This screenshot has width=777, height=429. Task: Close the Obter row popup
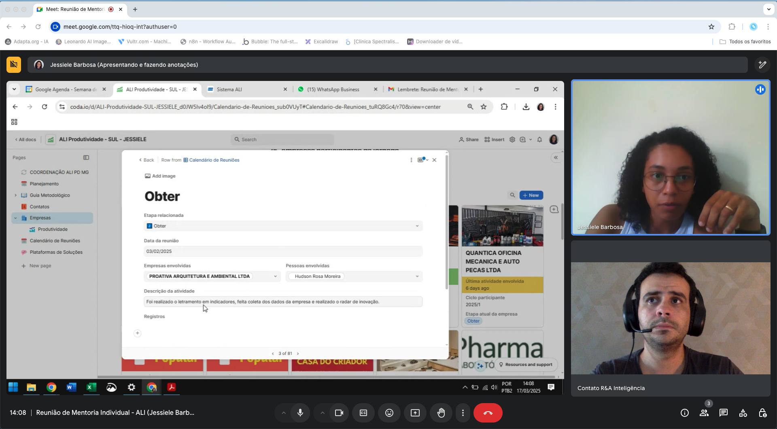click(434, 160)
